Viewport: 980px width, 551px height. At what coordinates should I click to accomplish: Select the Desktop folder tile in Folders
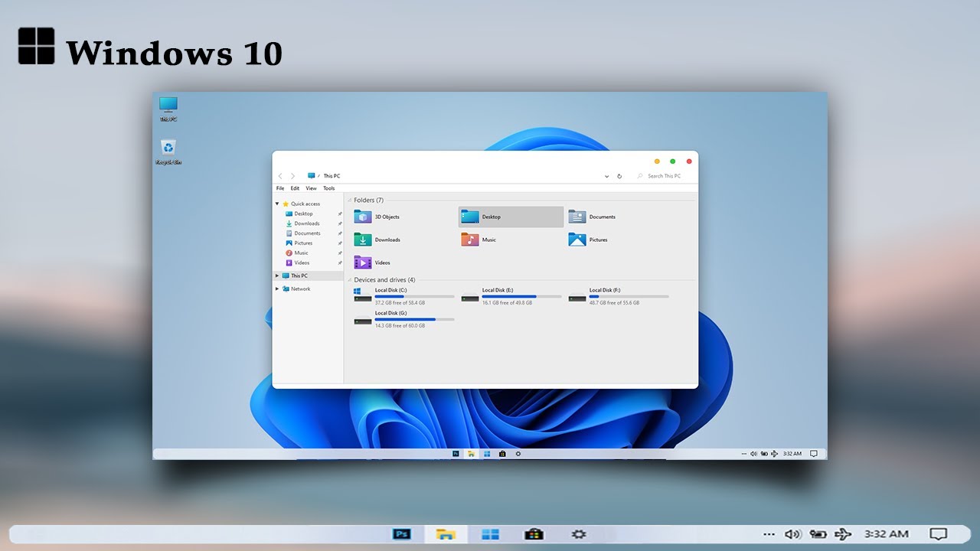[511, 217]
